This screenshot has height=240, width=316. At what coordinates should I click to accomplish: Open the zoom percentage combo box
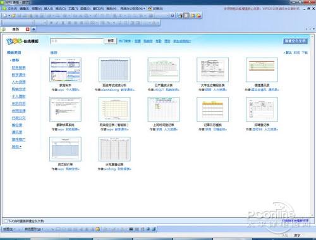pos(162,16)
